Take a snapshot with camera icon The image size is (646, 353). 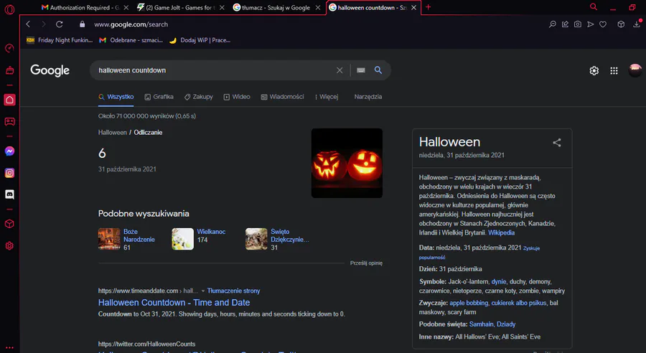point(578,24)
